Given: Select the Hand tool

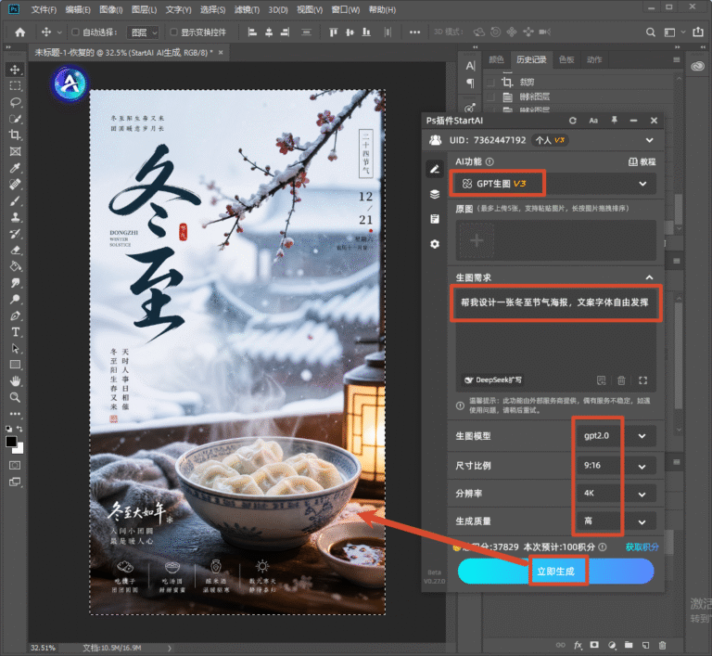Looking at the screenshot, I should tap(15, 381).
